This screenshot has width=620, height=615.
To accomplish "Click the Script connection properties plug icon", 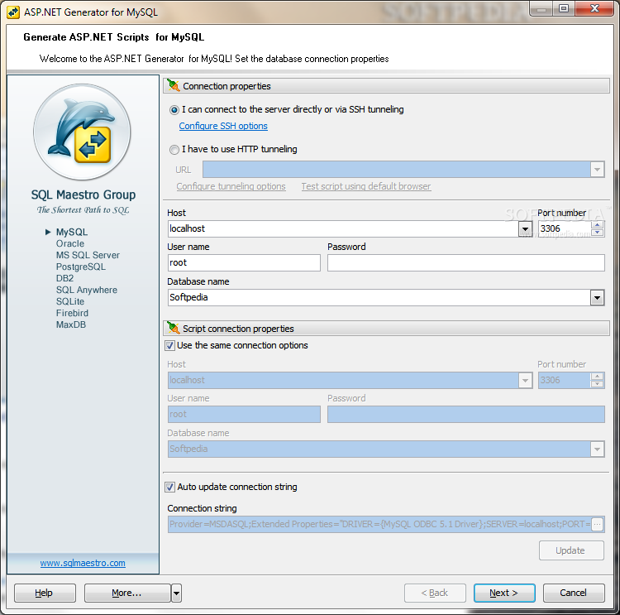I will click(174, 328).
